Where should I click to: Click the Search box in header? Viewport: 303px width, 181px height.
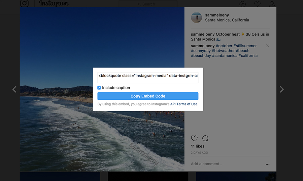pyautogui.click(x=148, y=4)
